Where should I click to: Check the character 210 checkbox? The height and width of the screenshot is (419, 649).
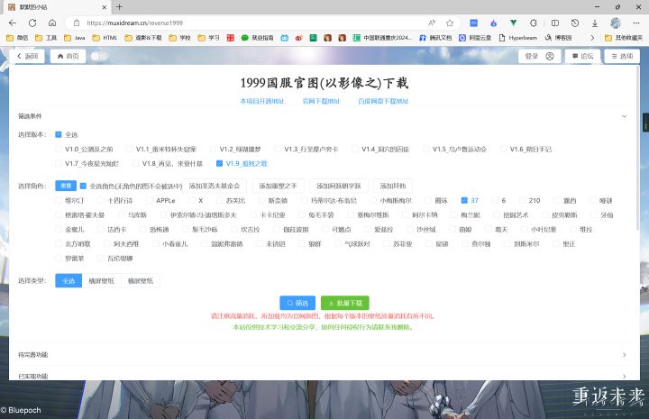pos(522,200)
